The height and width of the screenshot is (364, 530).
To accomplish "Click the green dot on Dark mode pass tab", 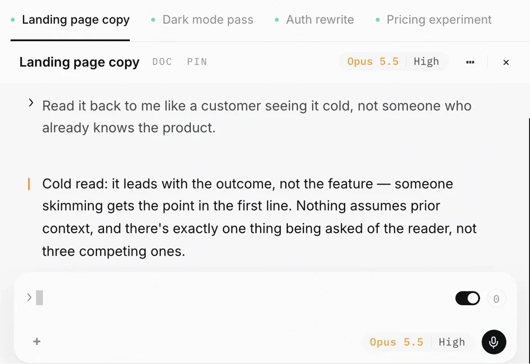I will click(153, 20).
